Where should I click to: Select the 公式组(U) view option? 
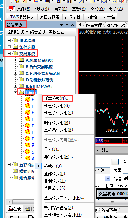[53, 166]
